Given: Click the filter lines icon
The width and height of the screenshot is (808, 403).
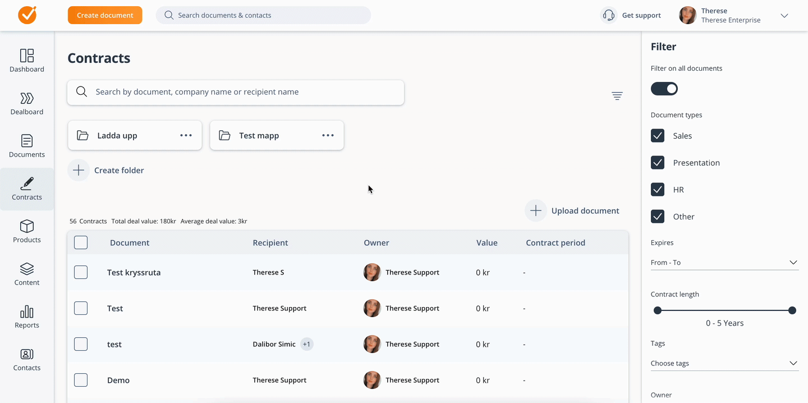Looking at the screenshot, I should click(617, 96).
